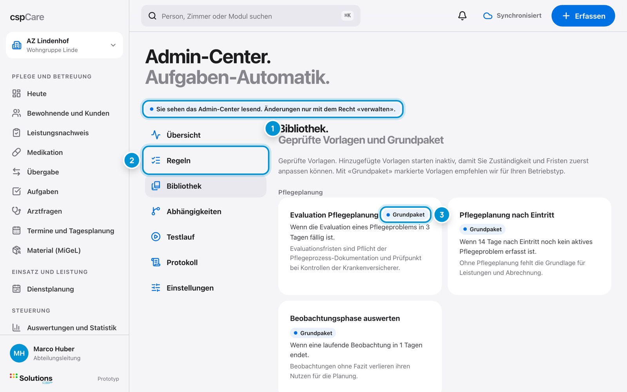Screen dimensions: 627x392
Task: Open the Beobachtungsphase auswerten template card
Action: (360, 347)
